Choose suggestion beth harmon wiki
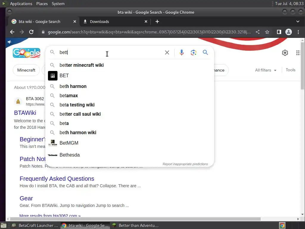305x229 pixels. coord(130,133)
